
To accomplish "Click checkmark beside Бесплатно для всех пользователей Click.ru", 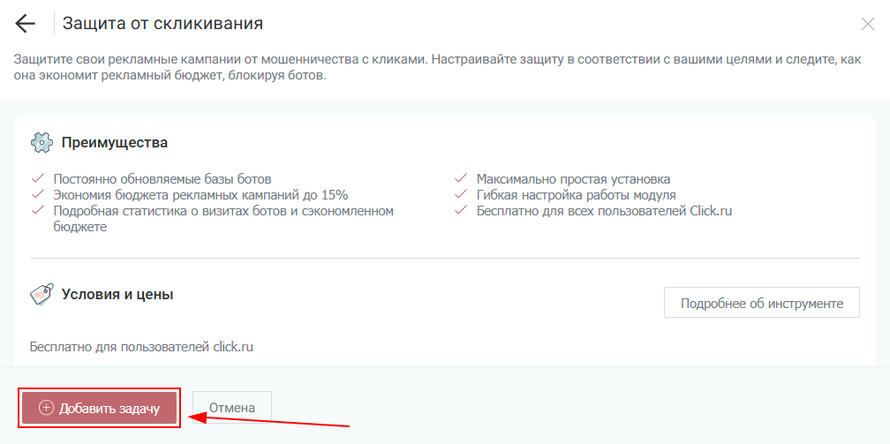I will pos(460,211).
